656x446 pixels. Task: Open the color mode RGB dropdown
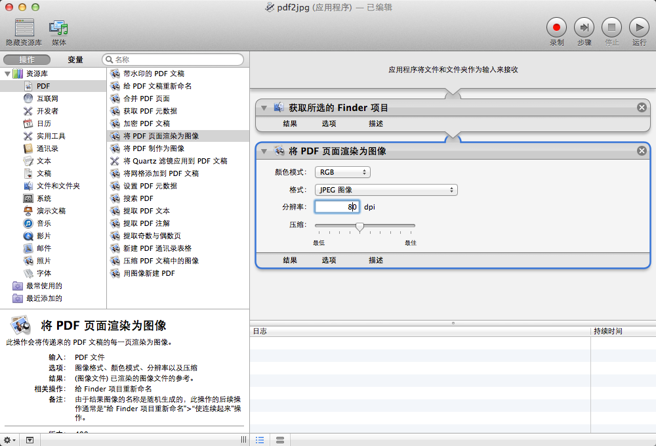[343, 172]
